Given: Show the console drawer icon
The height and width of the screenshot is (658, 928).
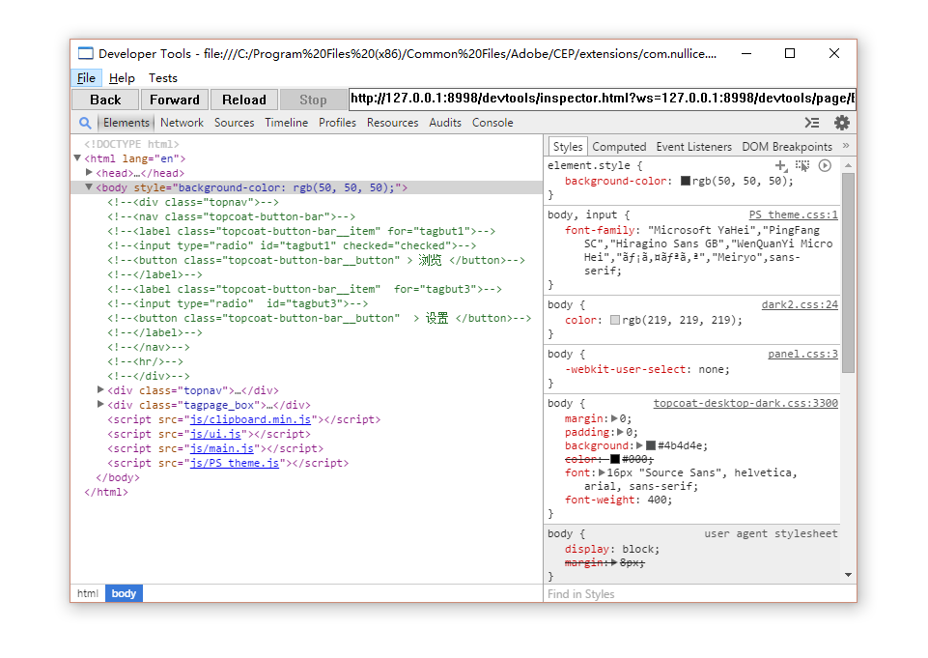Looking at the screenshot, I should tap(812, 123).
